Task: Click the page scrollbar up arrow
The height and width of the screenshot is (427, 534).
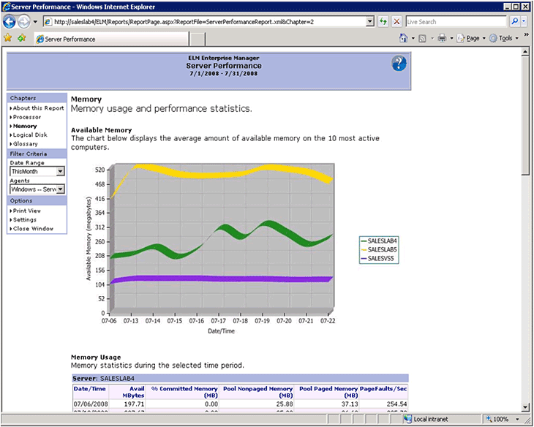Action: tap(525, 51)
